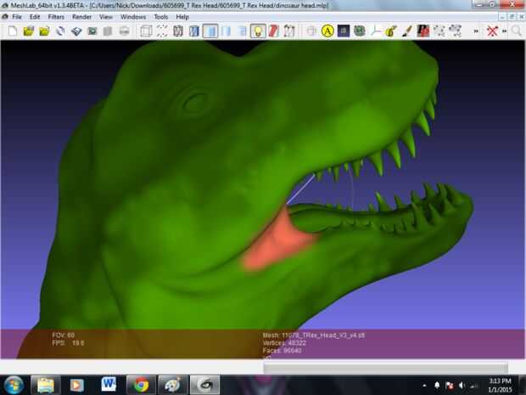Toggle smooth shading render mode
The image size is (526, 395).
point(242,31)
